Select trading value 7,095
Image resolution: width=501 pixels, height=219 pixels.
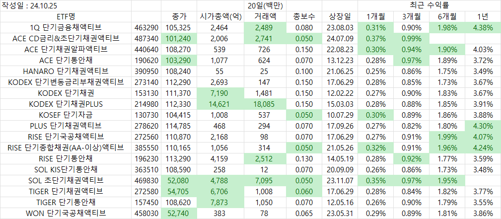click(x=265, y=181)
